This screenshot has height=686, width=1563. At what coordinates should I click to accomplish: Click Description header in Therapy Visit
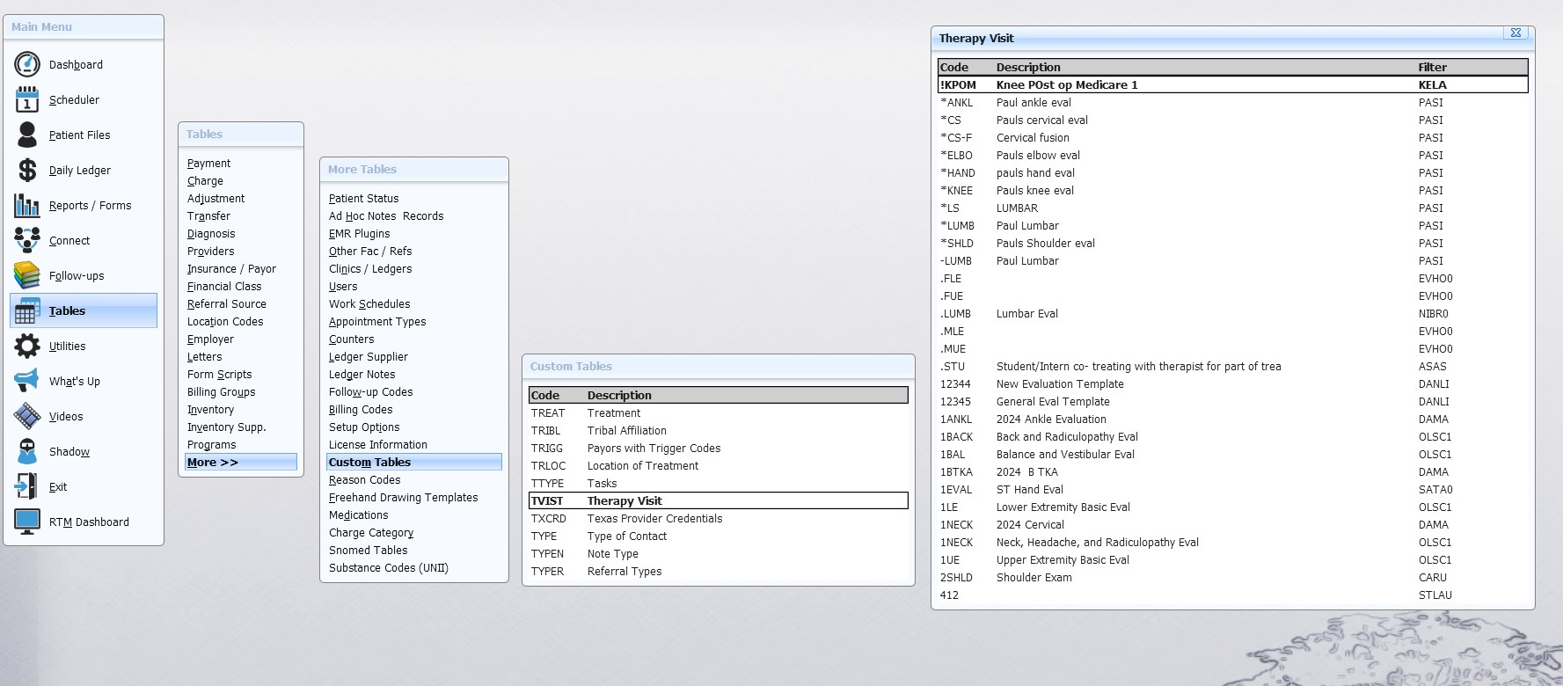point(1028,67)
